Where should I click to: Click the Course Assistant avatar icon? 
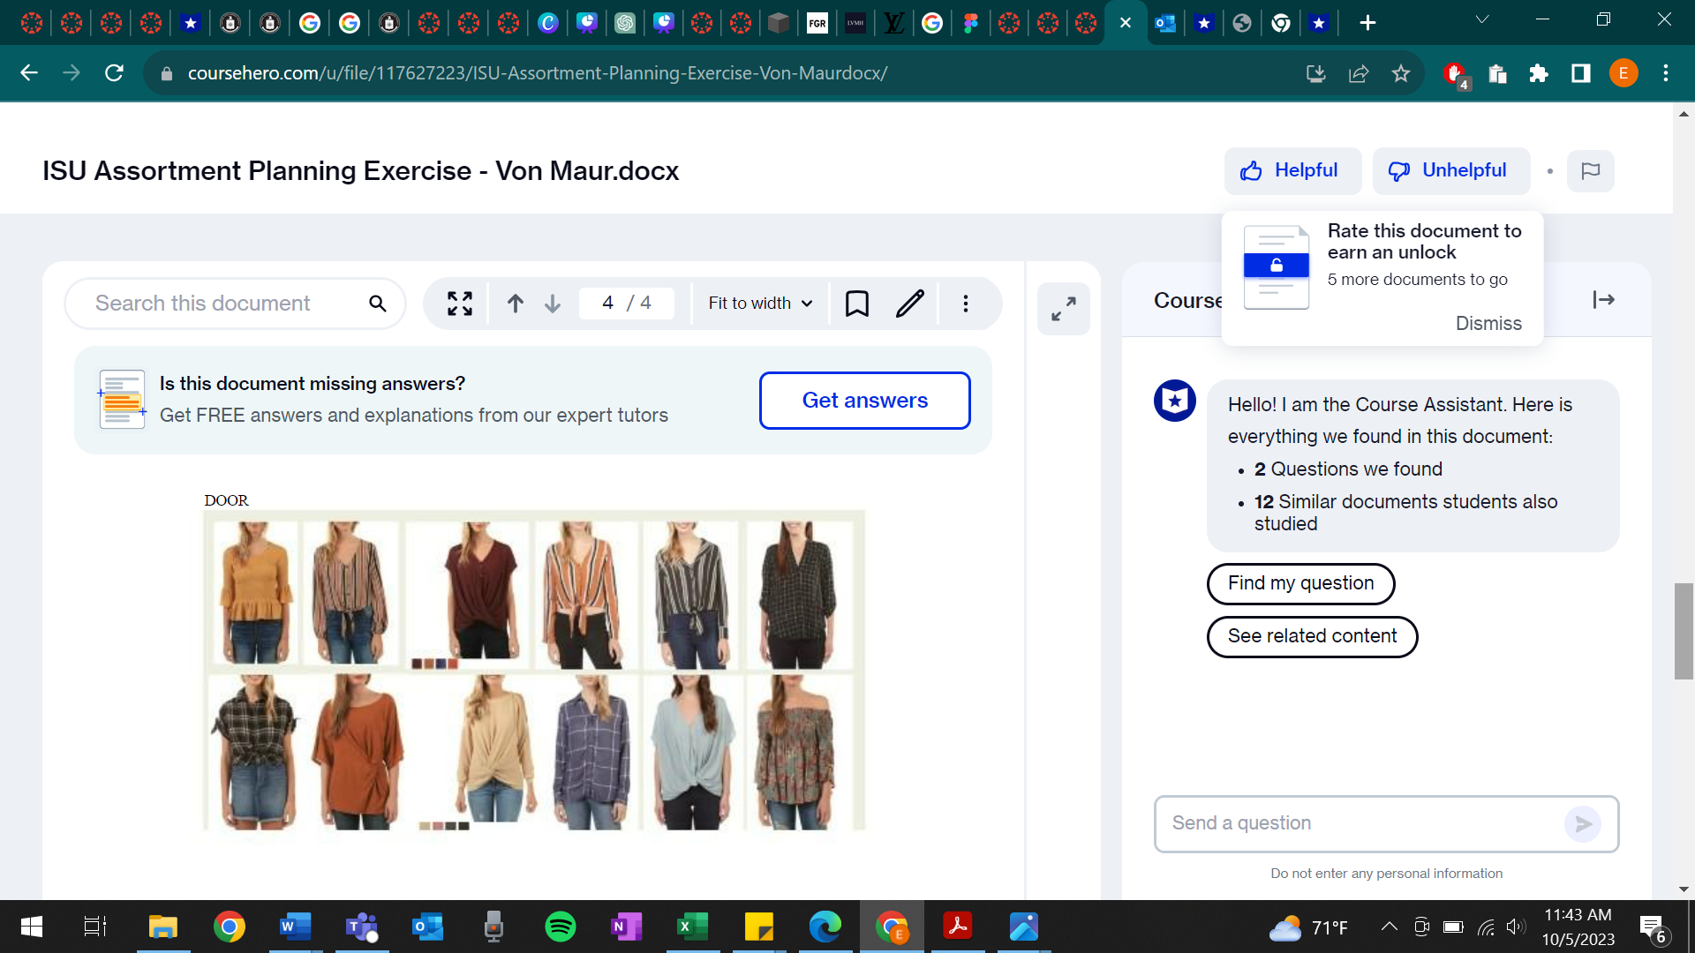(x=1175, y=401)
